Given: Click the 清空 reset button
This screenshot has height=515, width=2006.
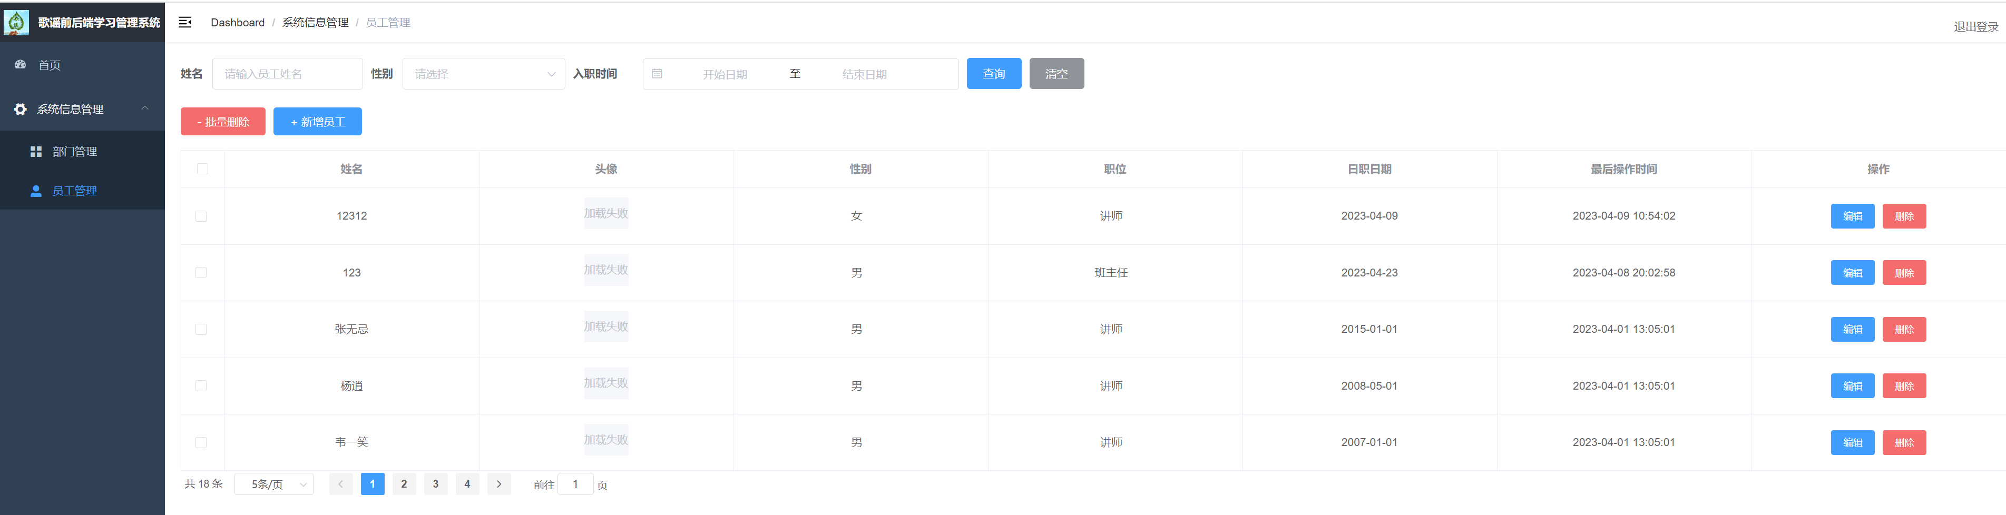Looking at the screenshot, I should [1056, 74].
